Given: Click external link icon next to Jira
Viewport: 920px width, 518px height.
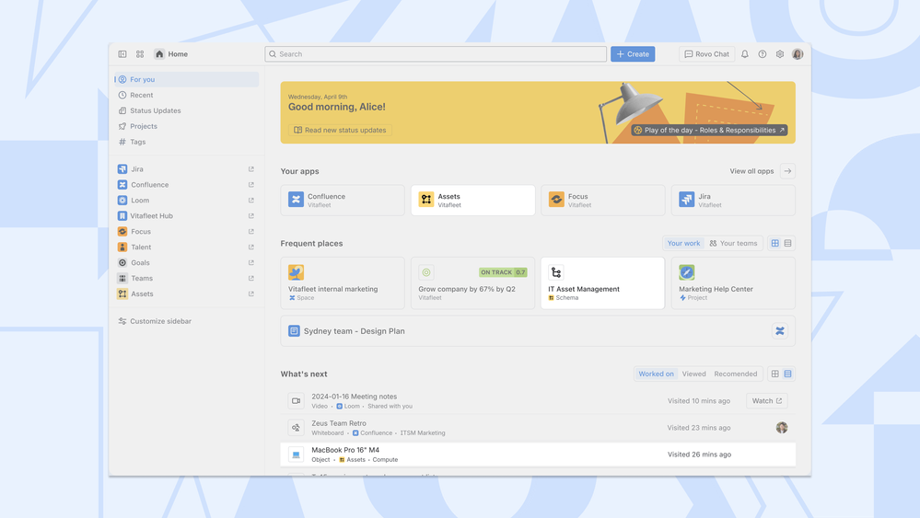Looking at the screenshot, I should click(251, 168).
